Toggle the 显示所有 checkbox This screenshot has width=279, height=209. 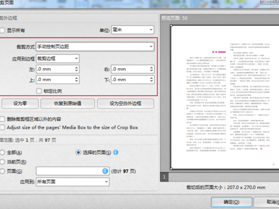pyautogui.click(x=3, y=30)
